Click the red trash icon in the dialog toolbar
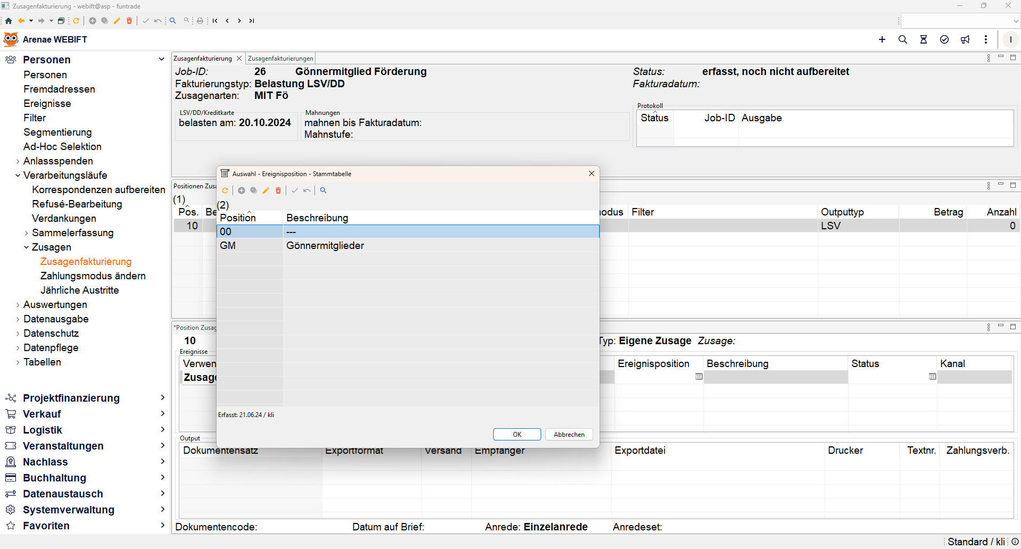 tap(278, 190)
